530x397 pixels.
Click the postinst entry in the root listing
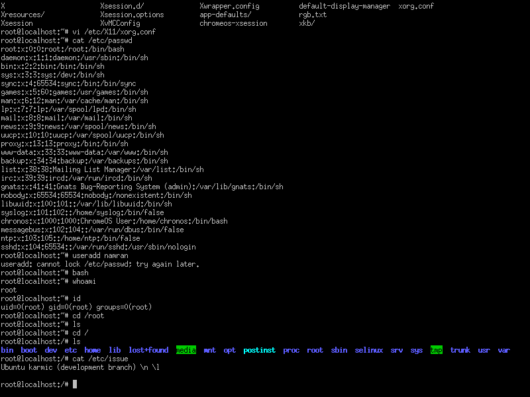coord(259,350)
